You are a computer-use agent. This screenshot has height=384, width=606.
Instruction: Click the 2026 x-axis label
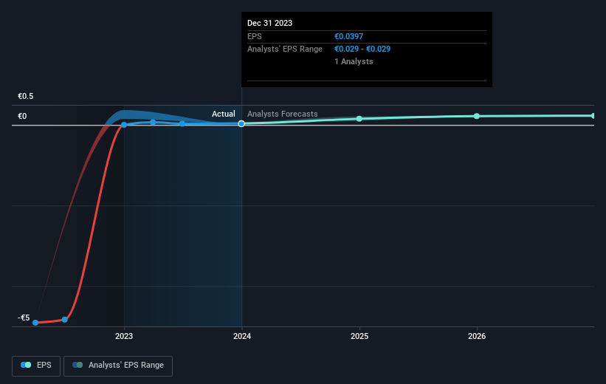click(x=477, y=337)
